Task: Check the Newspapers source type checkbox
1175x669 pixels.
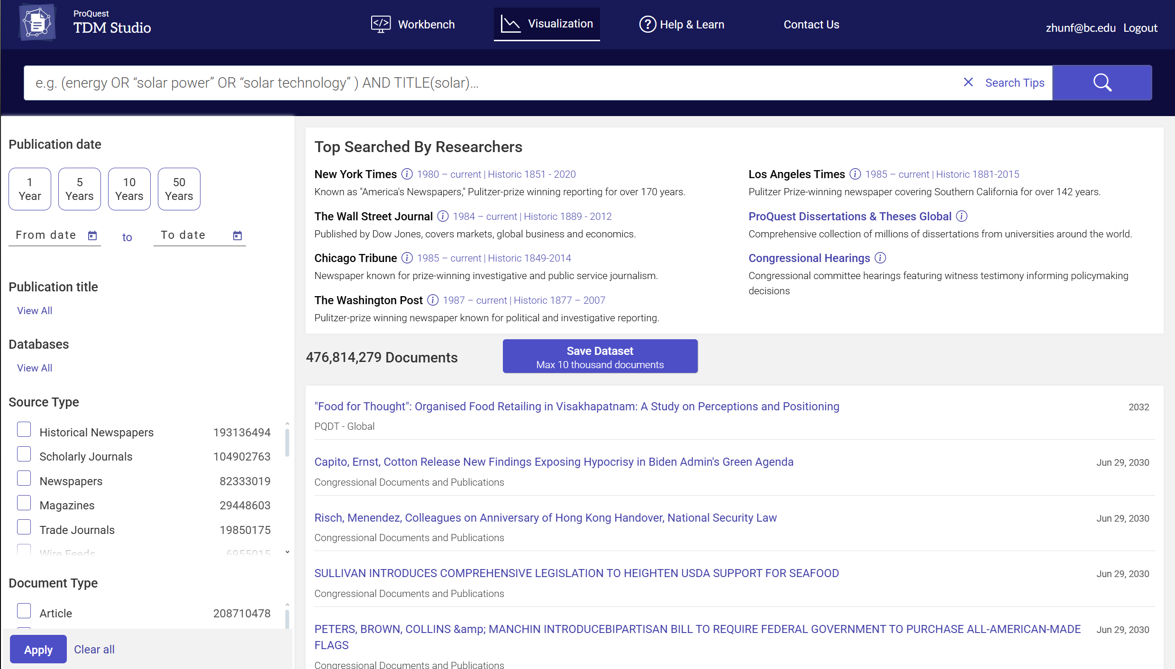Action: (x=24, y=479)
